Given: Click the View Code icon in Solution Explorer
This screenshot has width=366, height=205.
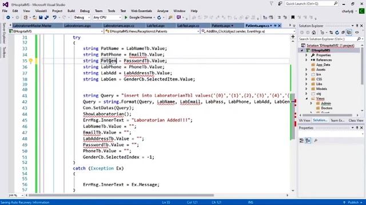Looking at the screenshot, I should (357, 32).
